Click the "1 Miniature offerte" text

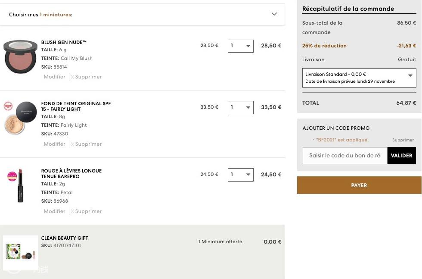click(220, 242)
